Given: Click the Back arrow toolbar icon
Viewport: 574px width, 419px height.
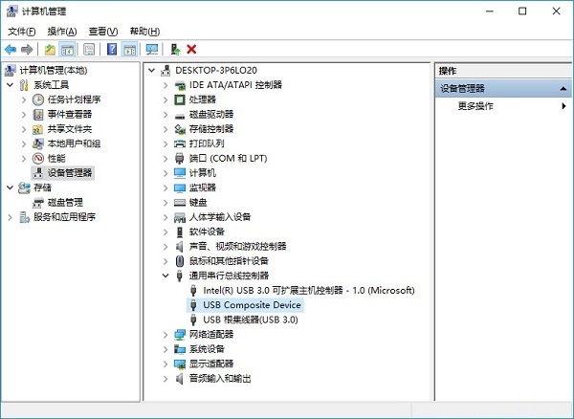Looking at the screenshot, I should [11, 49].
